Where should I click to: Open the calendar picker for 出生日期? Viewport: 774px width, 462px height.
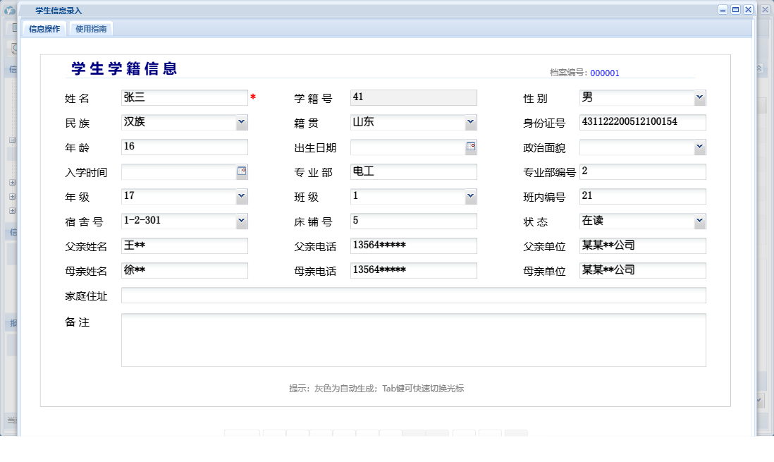click(471, 147)
